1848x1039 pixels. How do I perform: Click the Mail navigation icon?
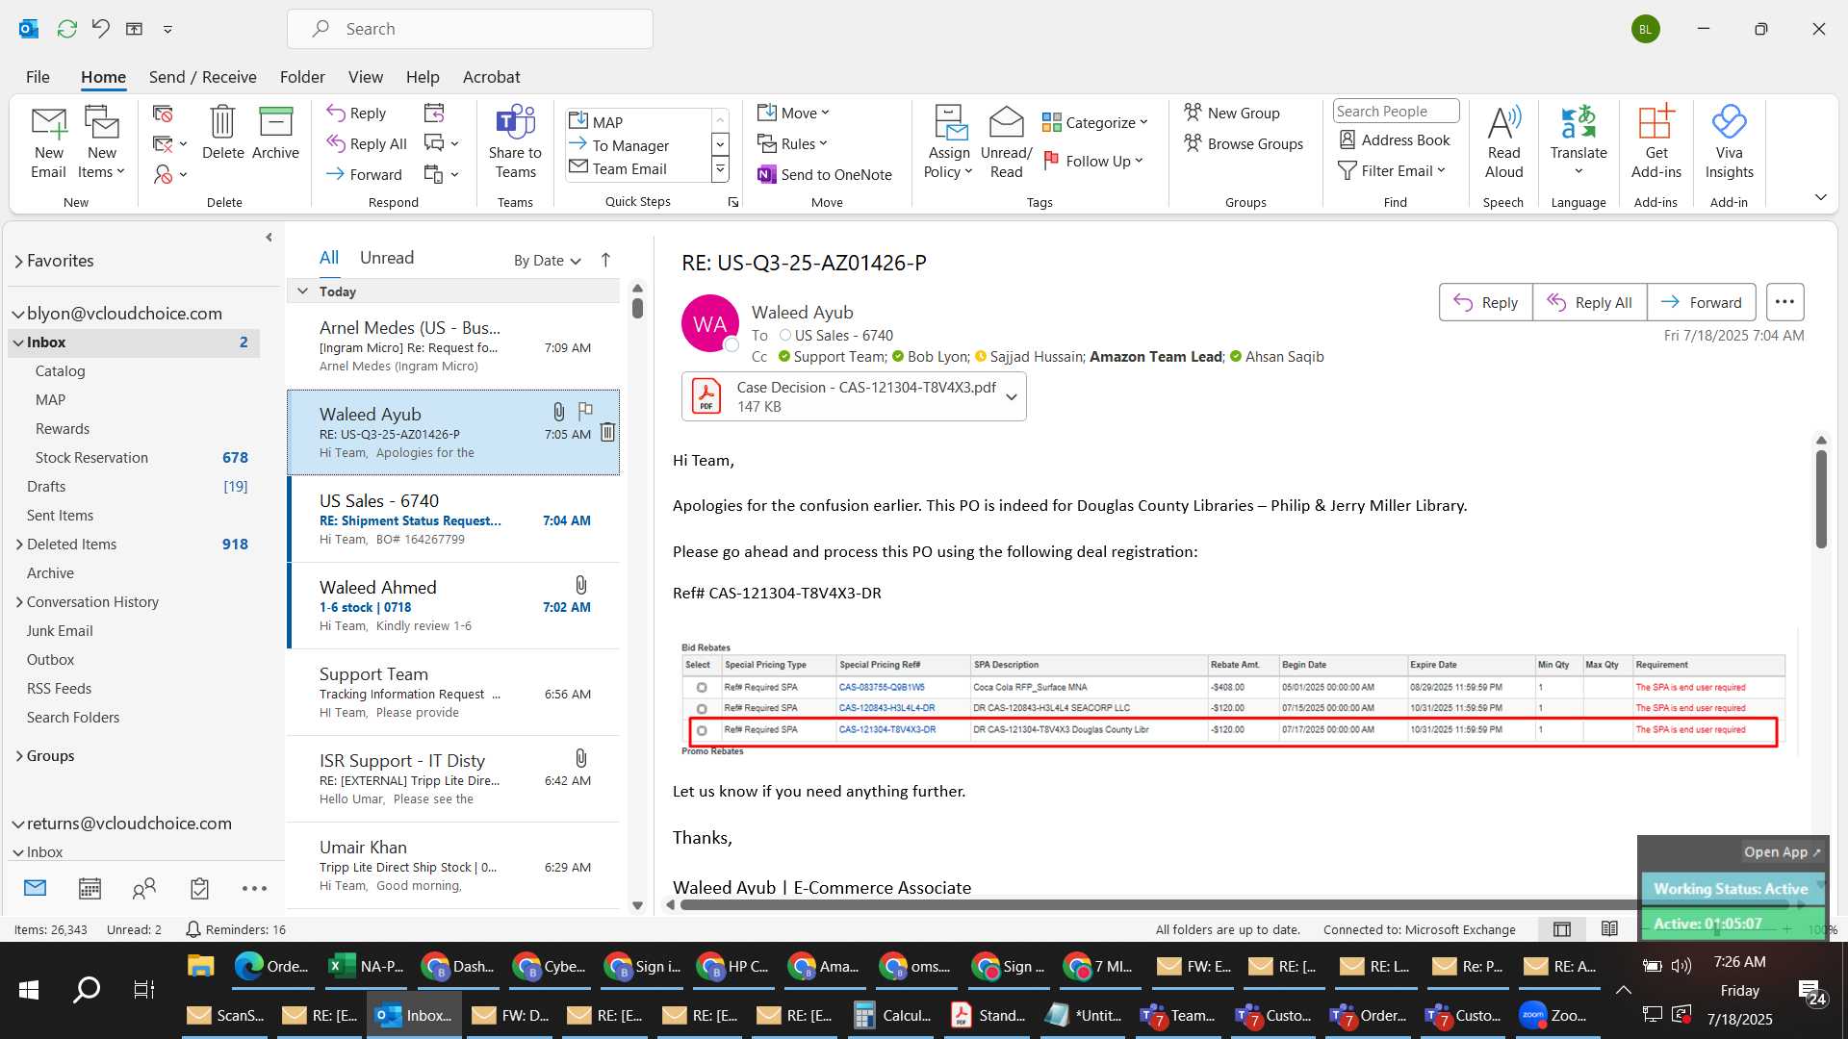coord(35,888)
